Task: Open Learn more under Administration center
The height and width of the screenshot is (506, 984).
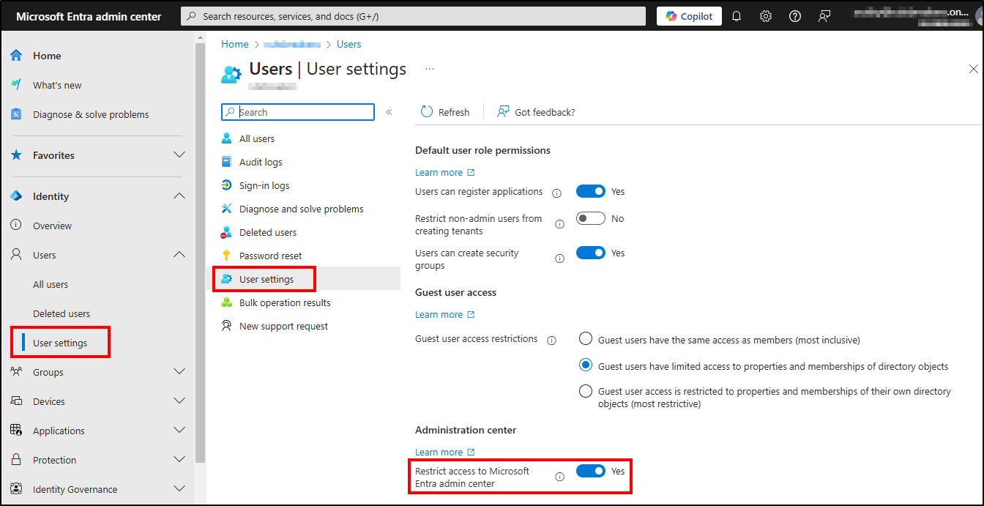Action: click(x=439, y=452)
